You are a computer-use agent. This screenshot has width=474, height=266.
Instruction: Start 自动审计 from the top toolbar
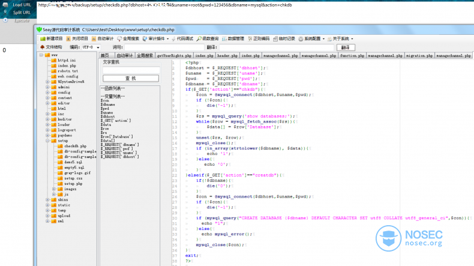(x=103, y=39)
